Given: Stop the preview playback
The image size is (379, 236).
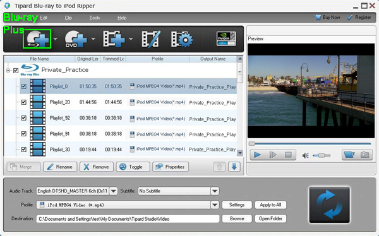Looking at the screenshot, I should point(288,155).
